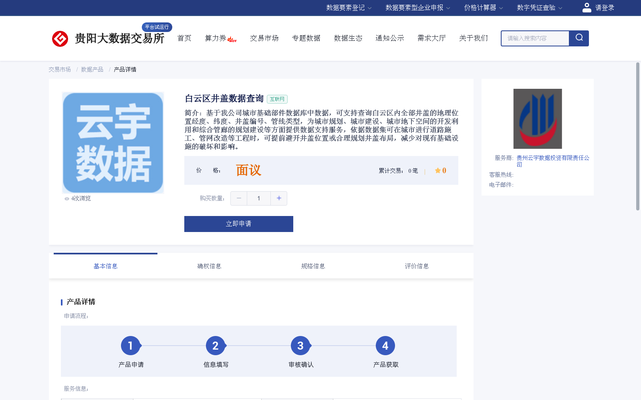Click the purchase quantity input field
This screenshot has height=400, width=641.
pyautogui.click(x=259, y=198)
